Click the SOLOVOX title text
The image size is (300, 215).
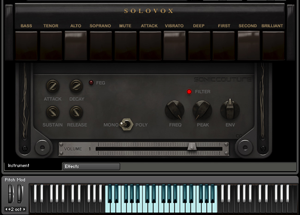click(x=149, y=11)
